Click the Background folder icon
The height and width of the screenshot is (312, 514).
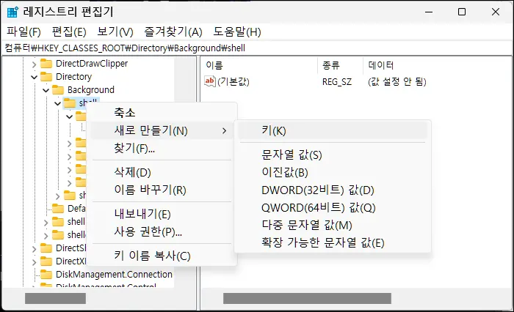[58, 89]
